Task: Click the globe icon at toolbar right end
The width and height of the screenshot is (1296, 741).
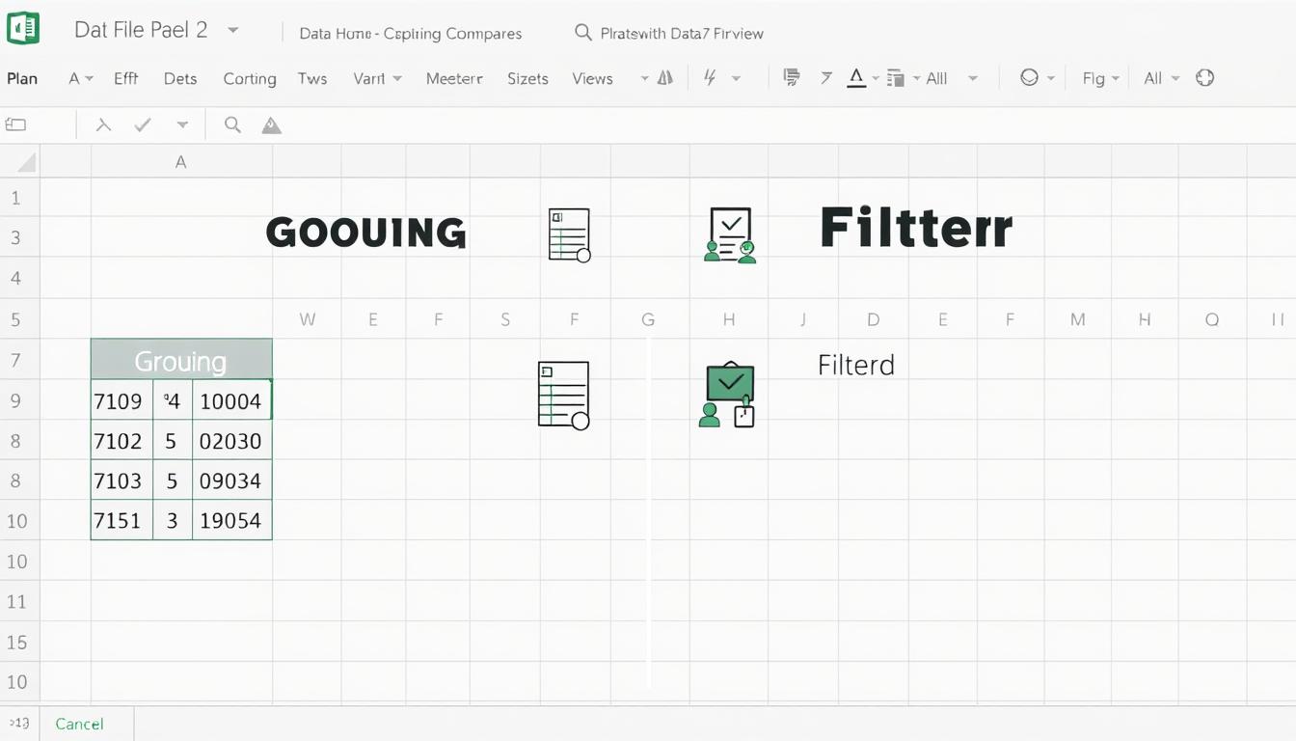Action: (x=1204, y=78)
